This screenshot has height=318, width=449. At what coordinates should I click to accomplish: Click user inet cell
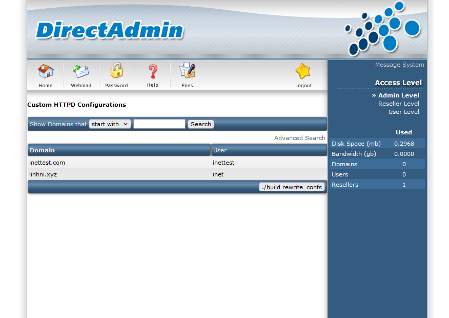(218, 174)
